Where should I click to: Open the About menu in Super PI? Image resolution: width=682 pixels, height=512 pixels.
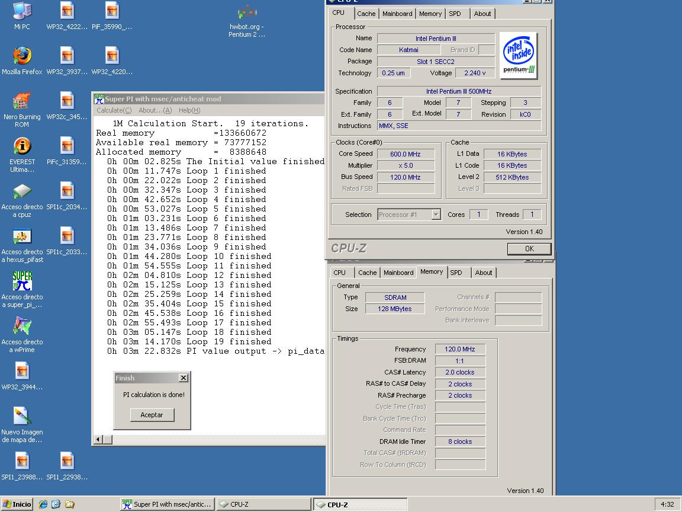[155, 111]
